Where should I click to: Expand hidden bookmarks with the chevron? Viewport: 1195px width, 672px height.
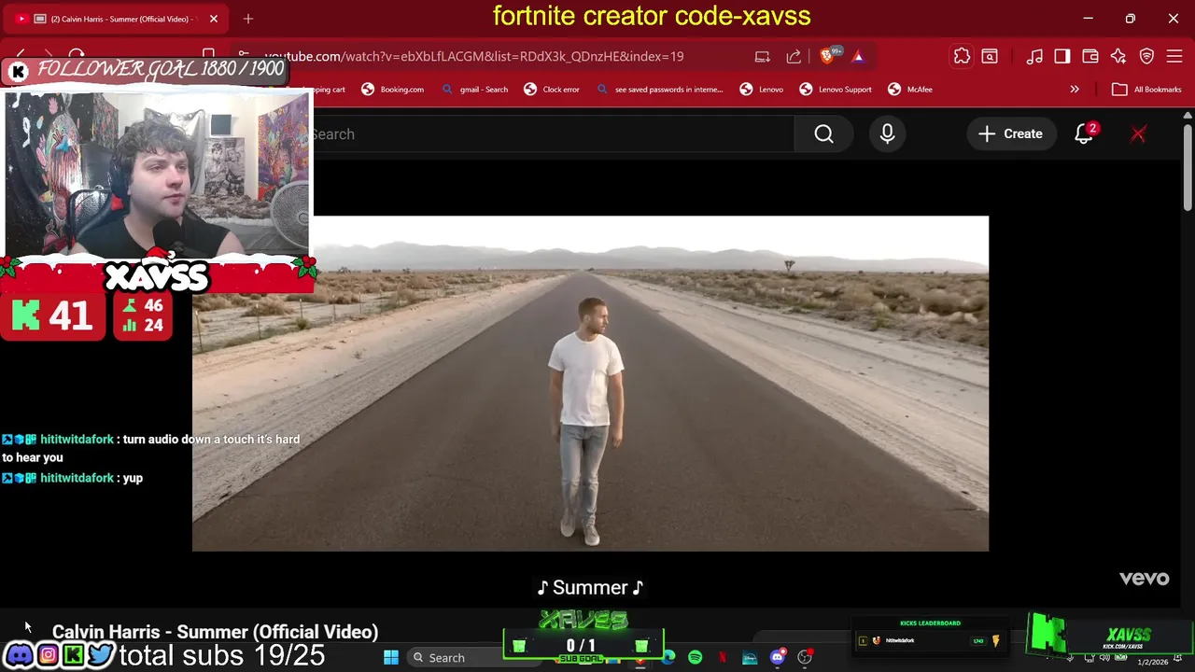point(1075,90)
